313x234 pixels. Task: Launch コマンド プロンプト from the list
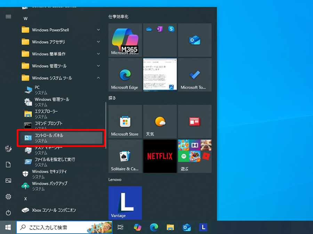click(x=61, y=125)
